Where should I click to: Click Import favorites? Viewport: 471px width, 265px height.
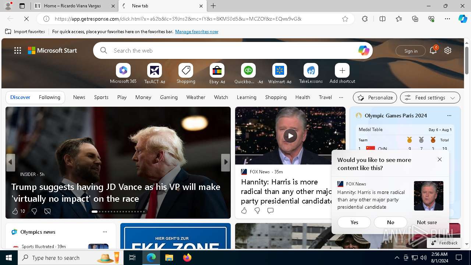(25, 32)
